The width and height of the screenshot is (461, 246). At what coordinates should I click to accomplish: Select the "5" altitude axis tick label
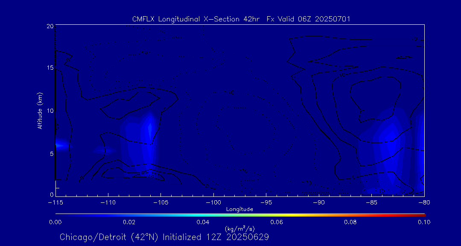[x=52, y=154]
